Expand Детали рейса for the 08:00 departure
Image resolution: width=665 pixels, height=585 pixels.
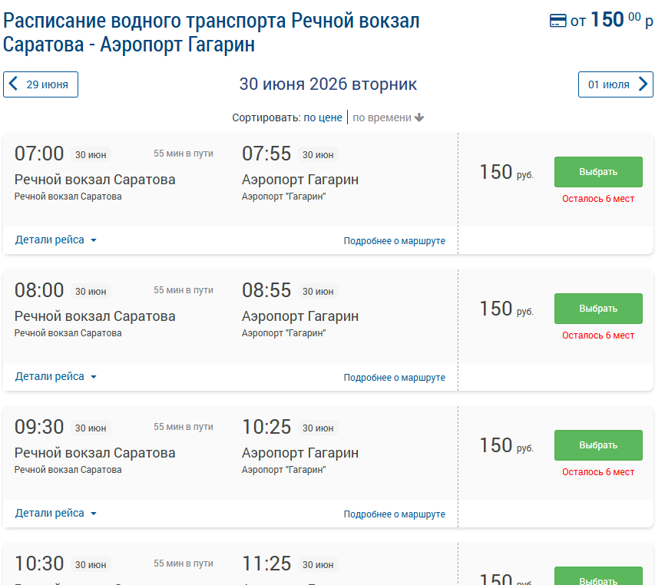tap(56, 376)
